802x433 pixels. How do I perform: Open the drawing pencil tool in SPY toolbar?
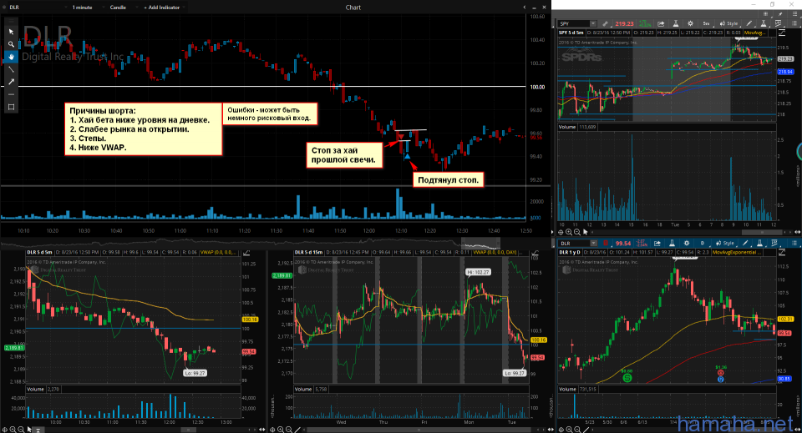(x=749, y=23)
